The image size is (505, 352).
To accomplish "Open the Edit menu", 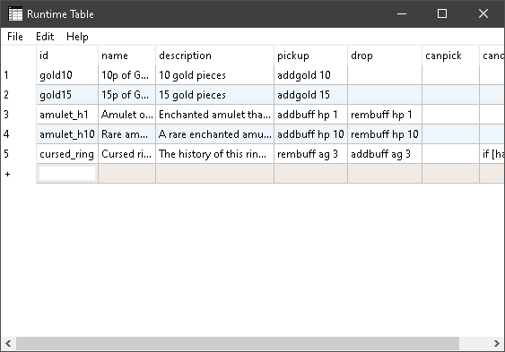I will 45,37.
